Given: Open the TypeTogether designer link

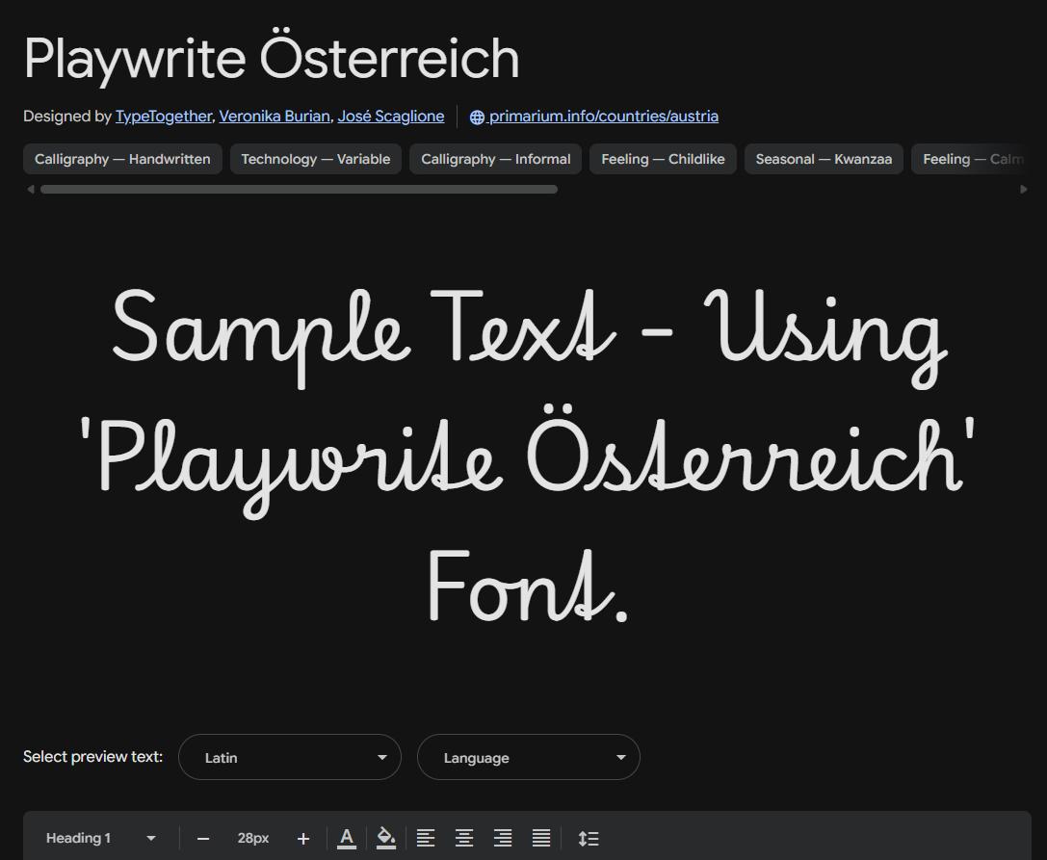Looking at the screenshot, I should point(164,117).
